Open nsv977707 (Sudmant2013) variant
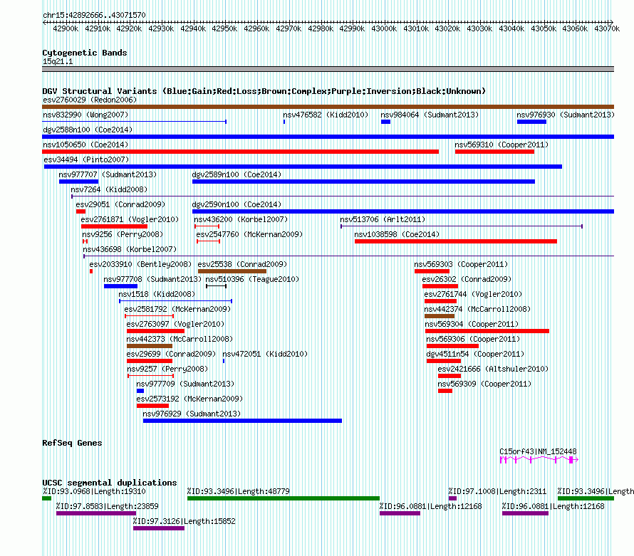The image size is (634, 556). (x=108, y=174)
